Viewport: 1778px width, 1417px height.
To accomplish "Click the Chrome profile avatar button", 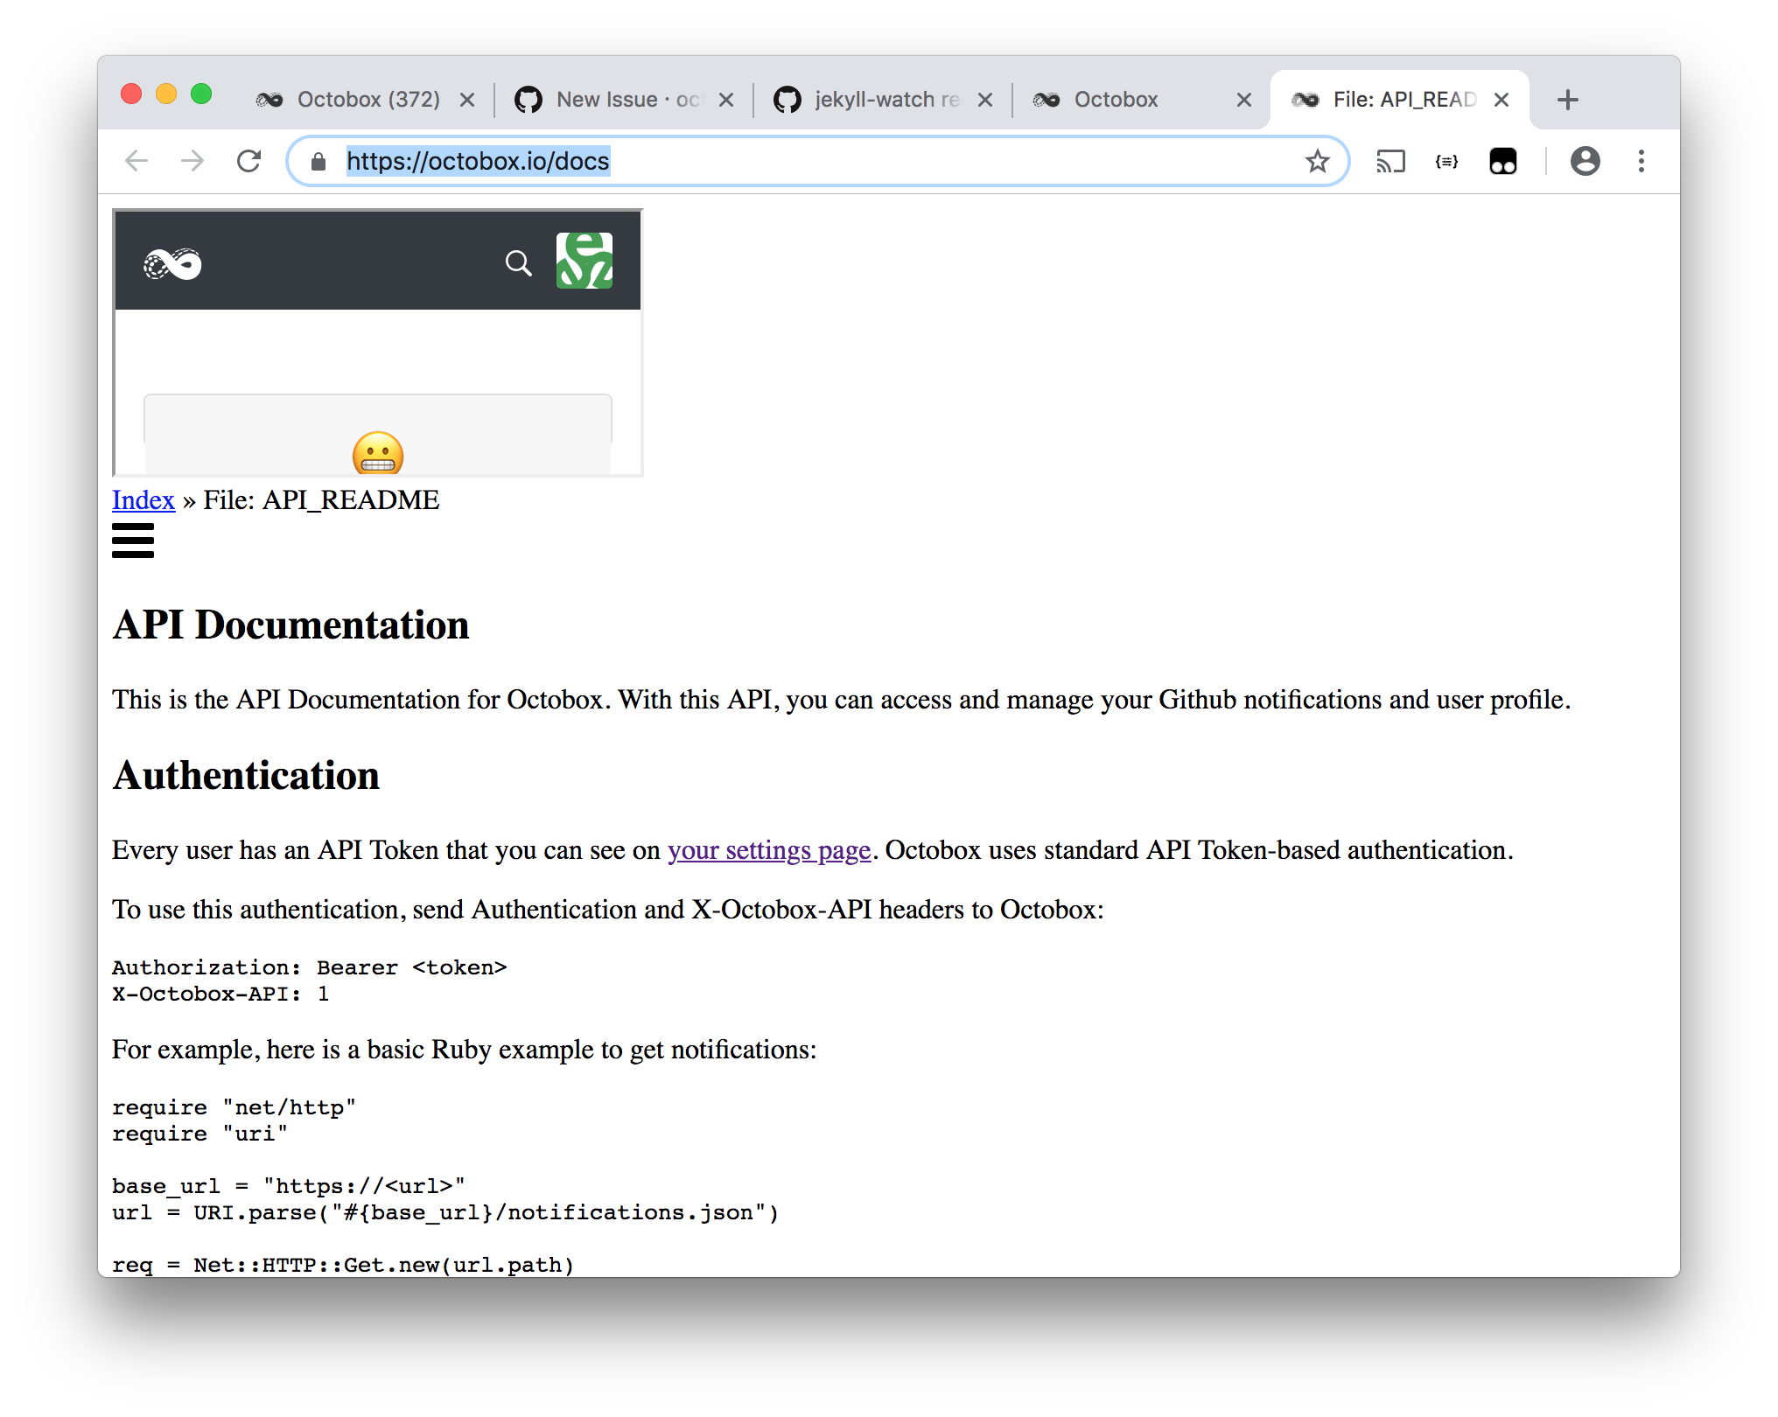I will tap(1585, 161).
